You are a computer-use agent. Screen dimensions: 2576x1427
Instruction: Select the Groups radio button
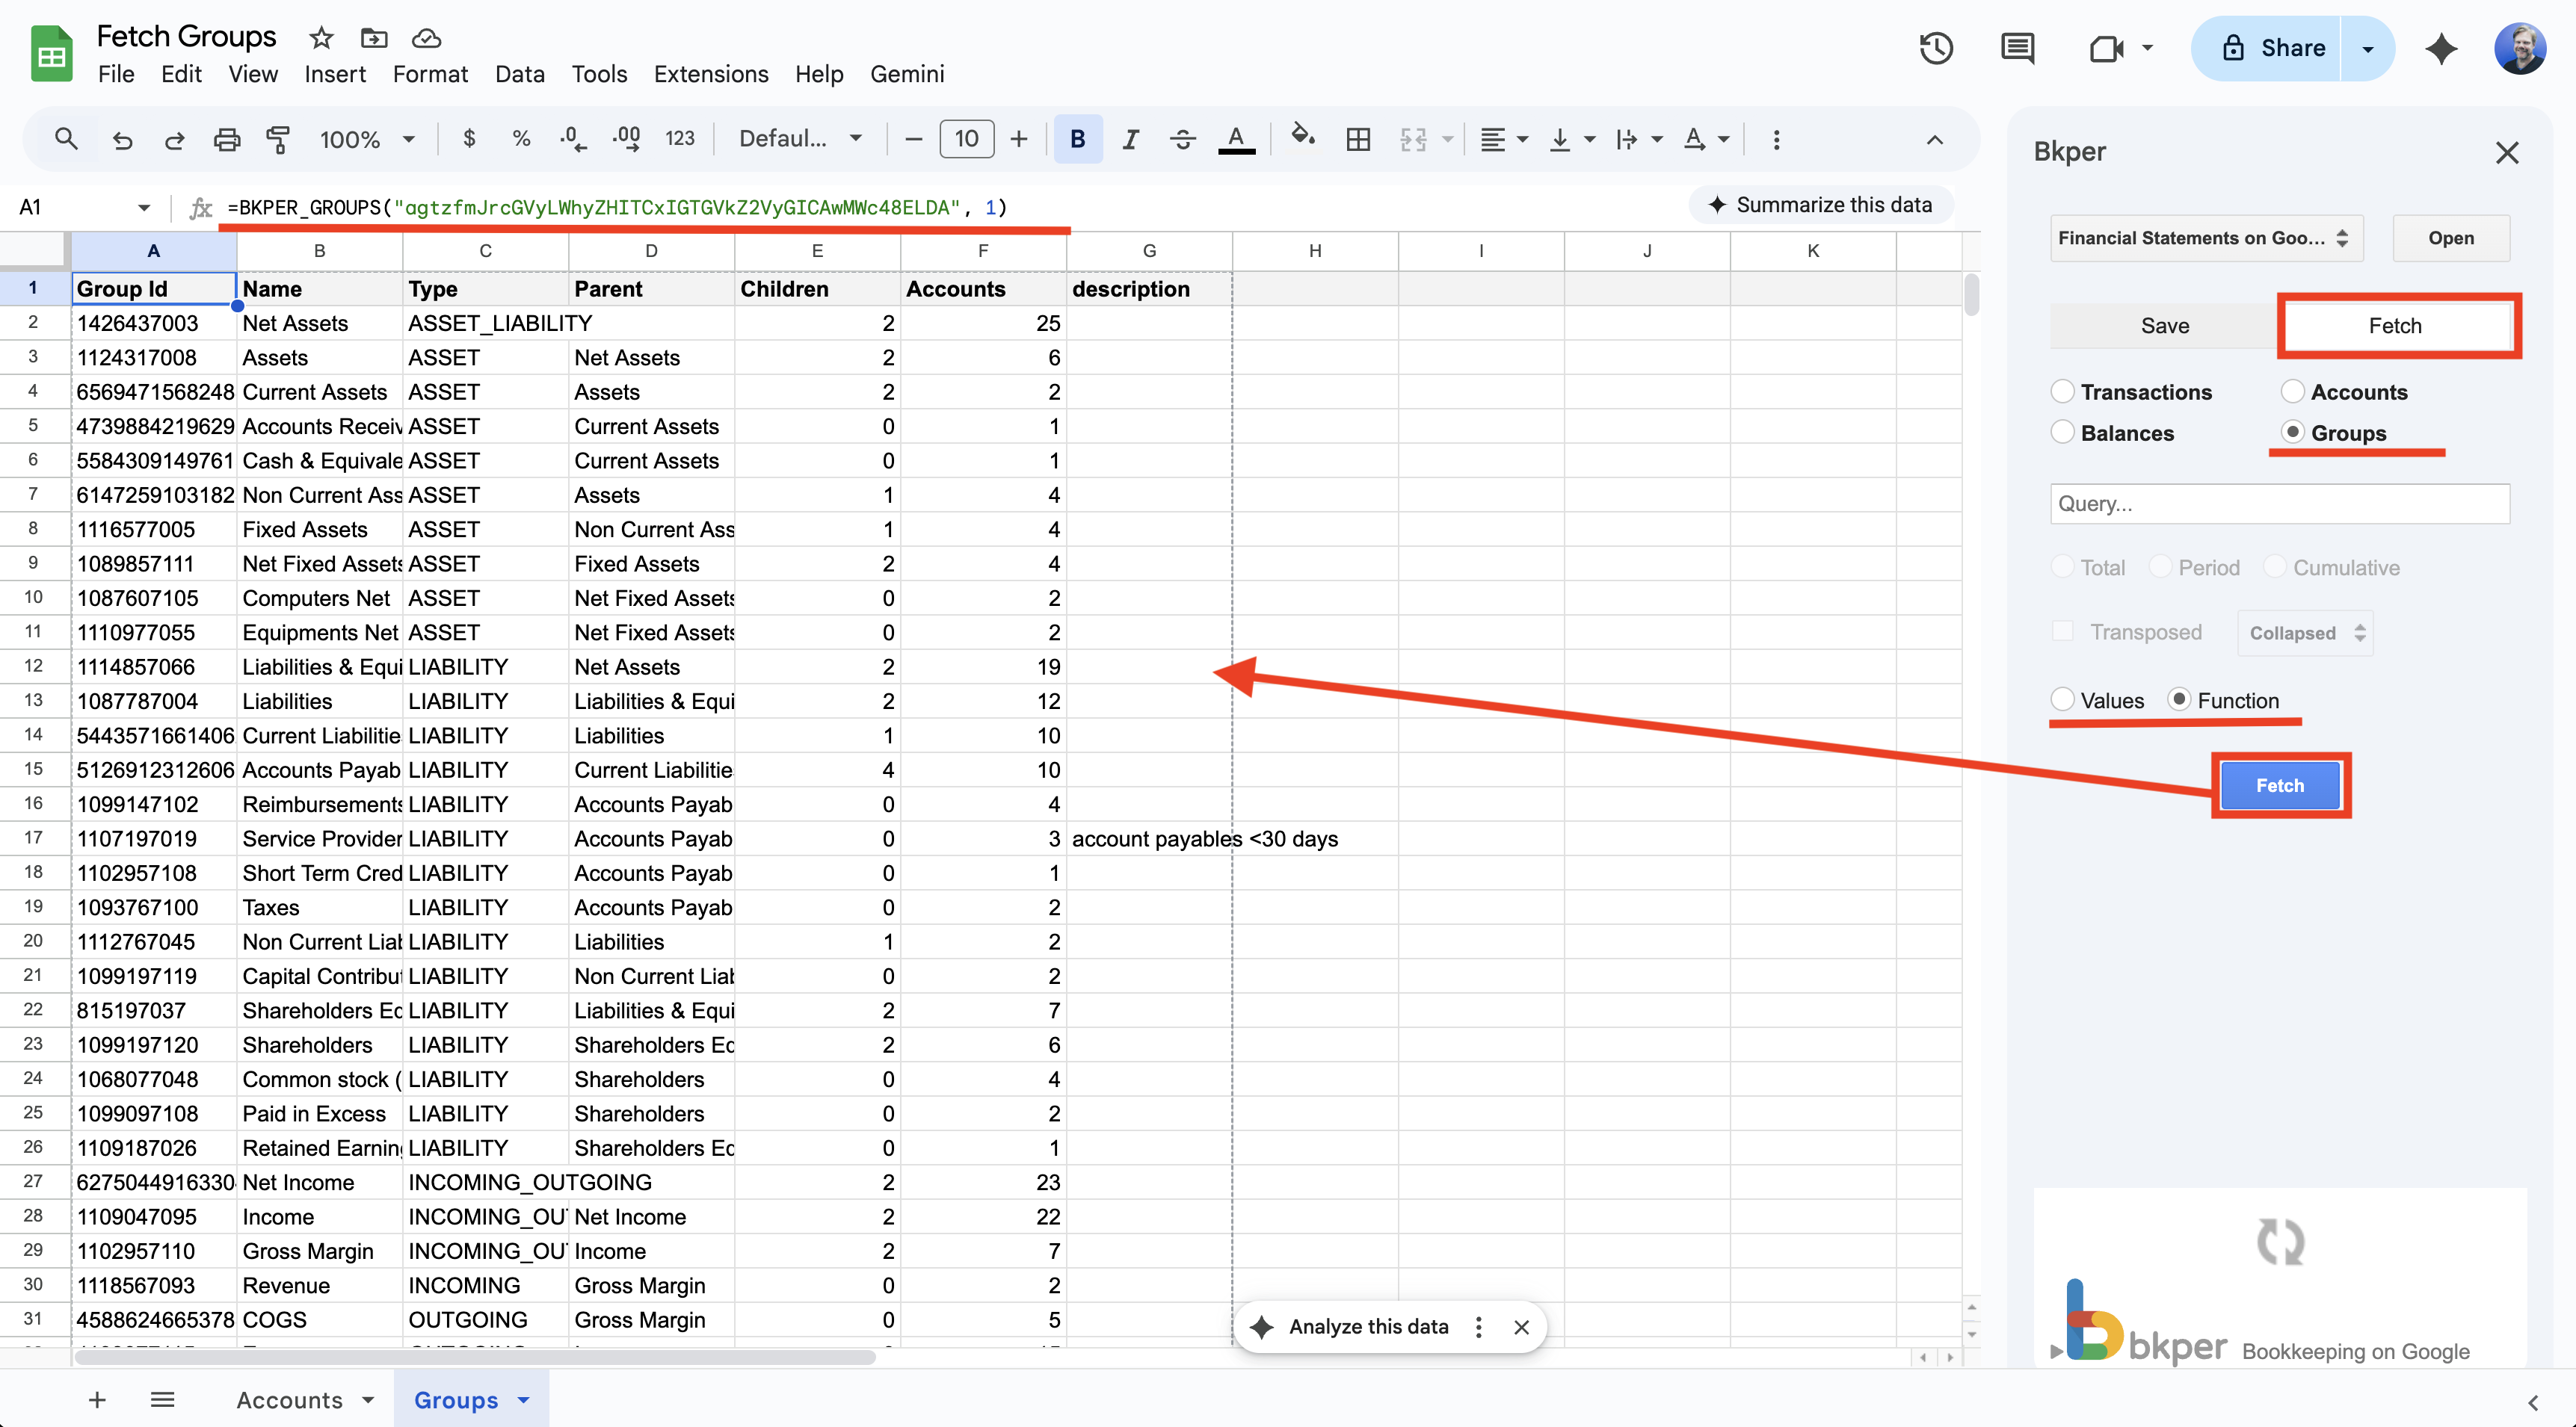tap(2292, 433)
